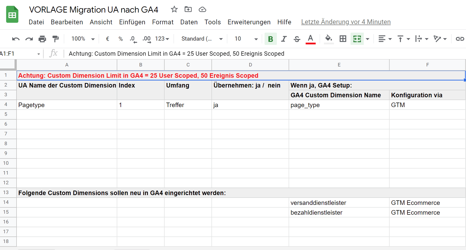Open the 123 number format dropdown
The image size is (466, 250).
[162, 39]
